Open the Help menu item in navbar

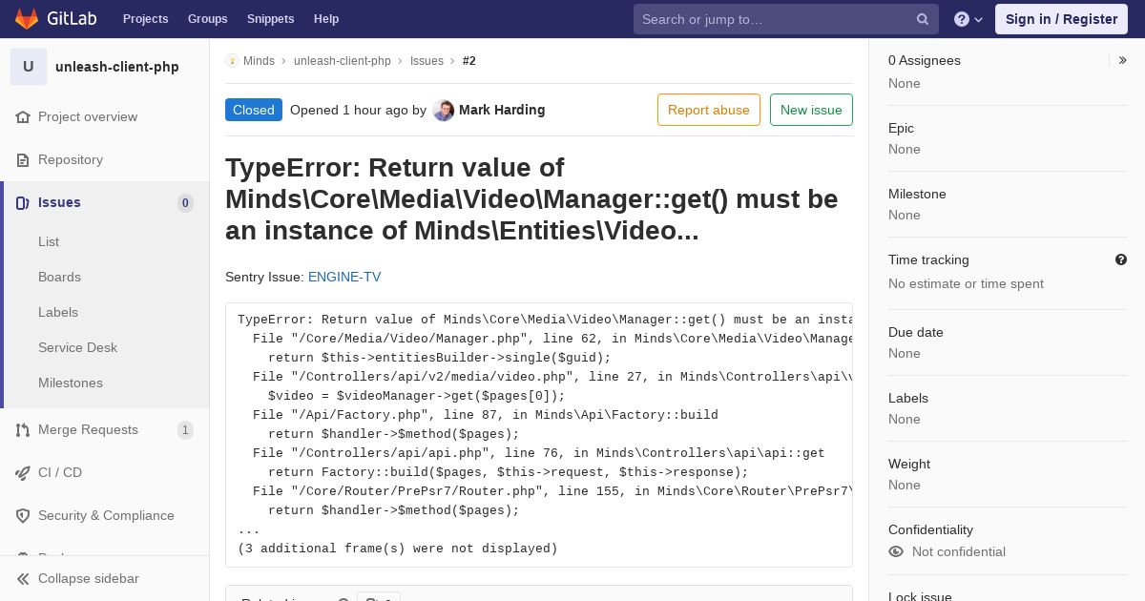click(326, 19)
